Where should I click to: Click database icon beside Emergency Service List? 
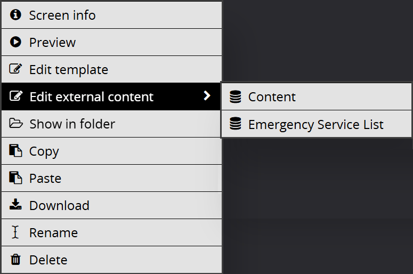(235, 124)
